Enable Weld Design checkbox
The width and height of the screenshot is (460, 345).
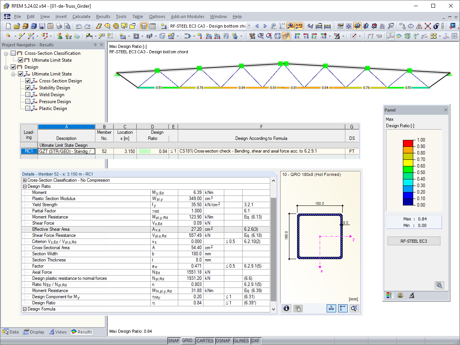28,95
